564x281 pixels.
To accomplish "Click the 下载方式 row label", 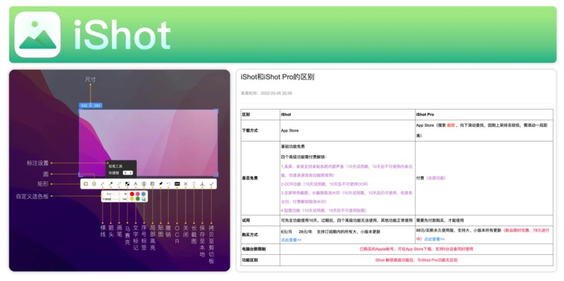I will 250,131.
